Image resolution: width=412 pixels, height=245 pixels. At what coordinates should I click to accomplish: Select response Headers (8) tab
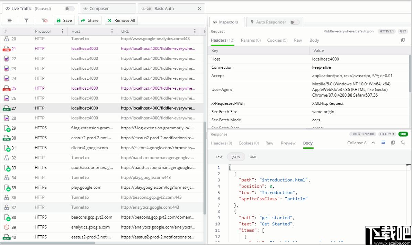[x=221, y=143]
